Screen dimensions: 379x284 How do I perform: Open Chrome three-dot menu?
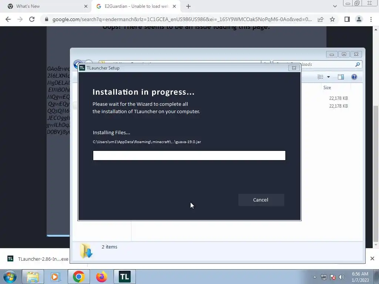[371, 19]
